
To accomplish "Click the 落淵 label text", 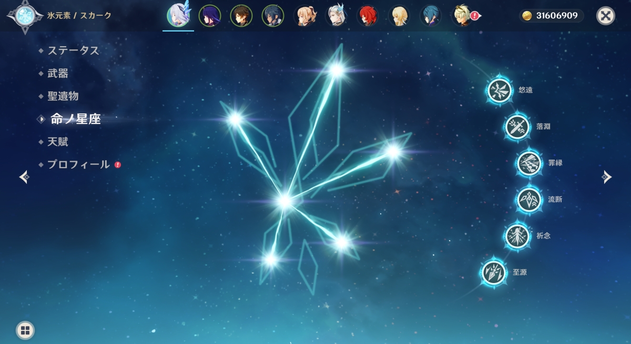I will click(x=543, y=127).
